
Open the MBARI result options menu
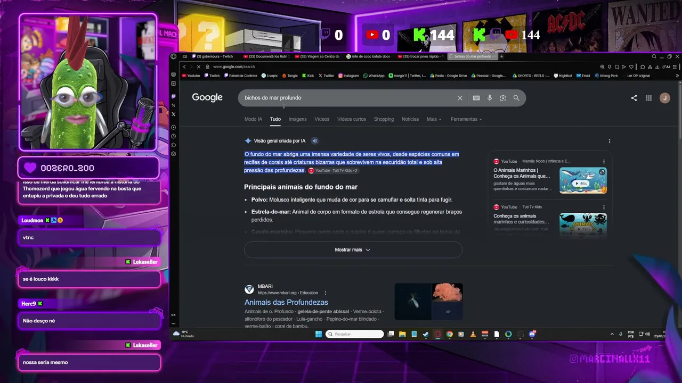(326, 293)
